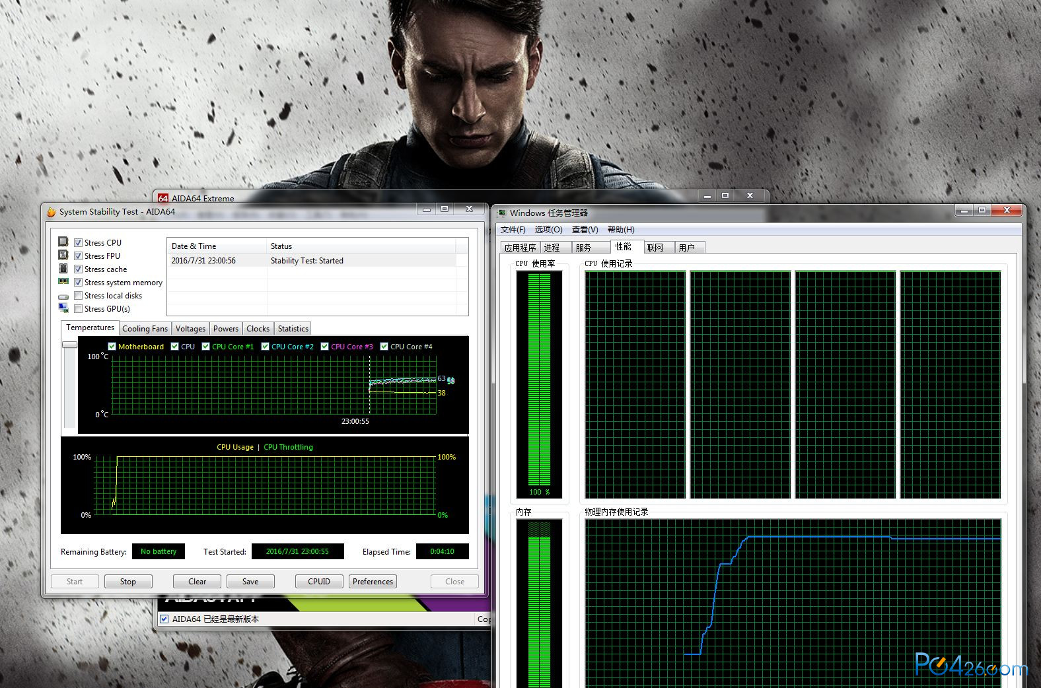Click the first CPU usage history graph
The height and width of the screenshot is (688, 1041).
click(x=635, y=384)
